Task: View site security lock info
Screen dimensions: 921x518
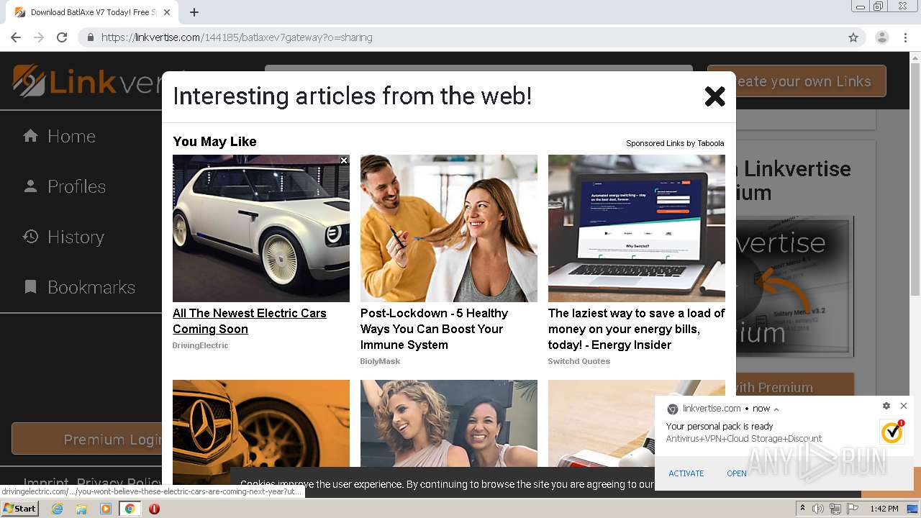Action: [x=91, y=37]
